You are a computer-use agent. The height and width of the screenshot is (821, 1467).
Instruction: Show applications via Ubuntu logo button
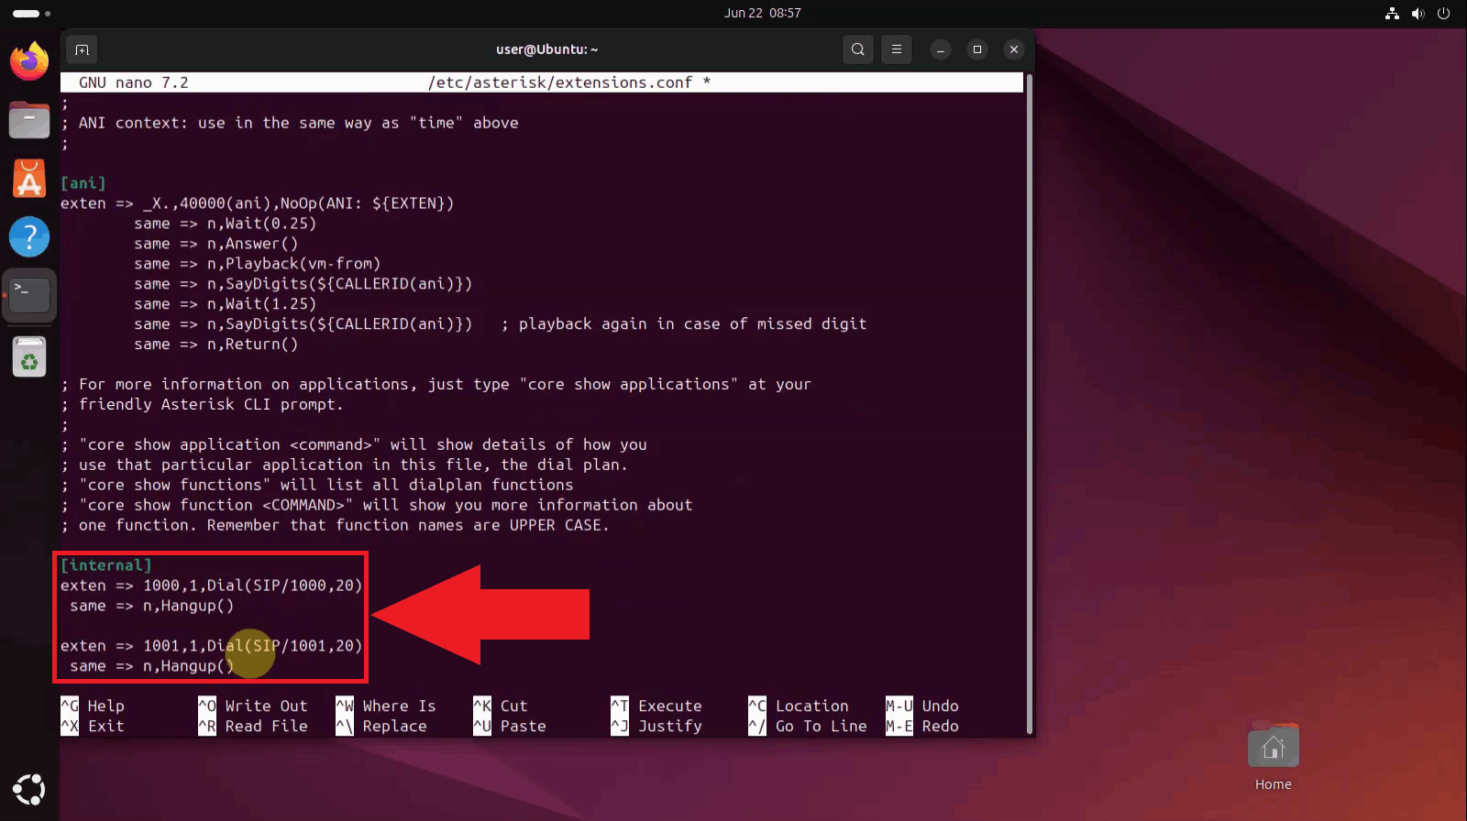click(29, 789)
